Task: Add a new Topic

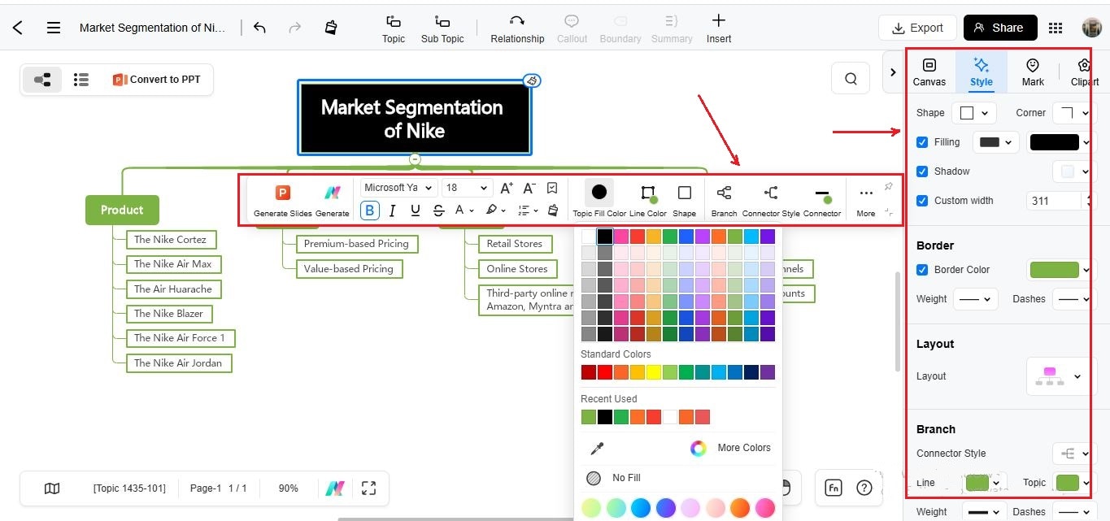Action: point(394,28)
